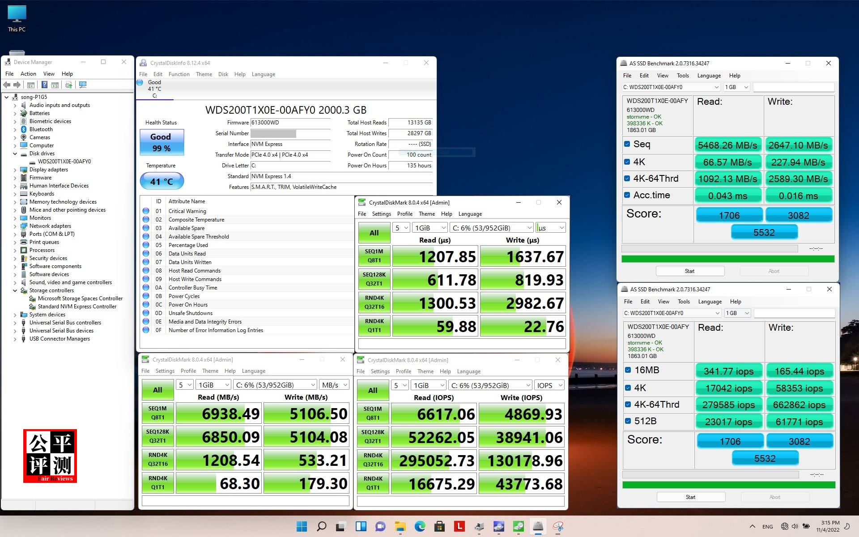
Task: Click the update driver toolbar icon
Action: 68,85
